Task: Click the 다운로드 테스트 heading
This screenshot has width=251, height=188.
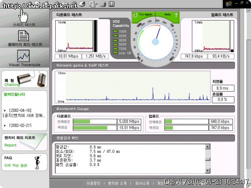Action: pos(69,15)
